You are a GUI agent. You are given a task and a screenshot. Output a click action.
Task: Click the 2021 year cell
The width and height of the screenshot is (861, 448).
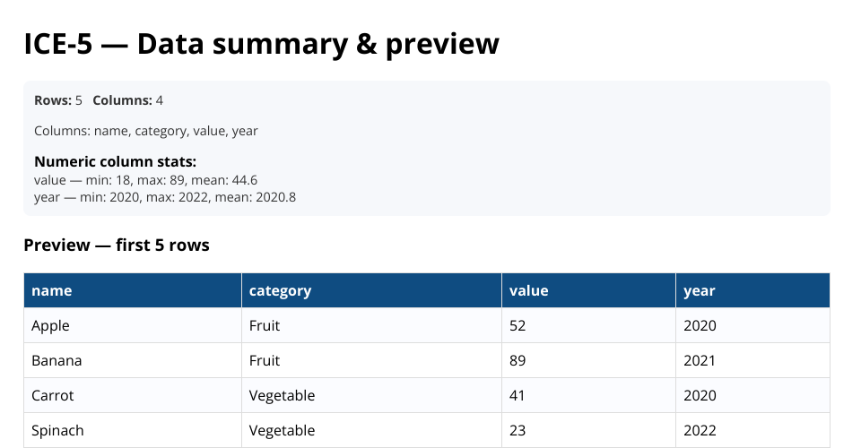click(700, 360)
